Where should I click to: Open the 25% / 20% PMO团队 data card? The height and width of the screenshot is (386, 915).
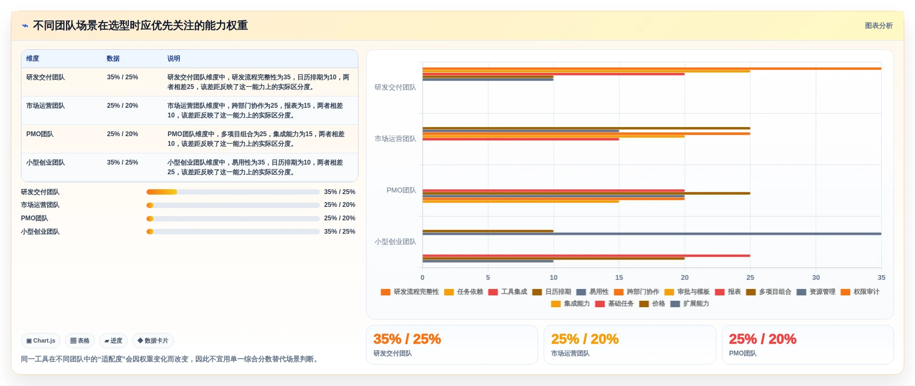pyautogui.click(x=808, y=345)
